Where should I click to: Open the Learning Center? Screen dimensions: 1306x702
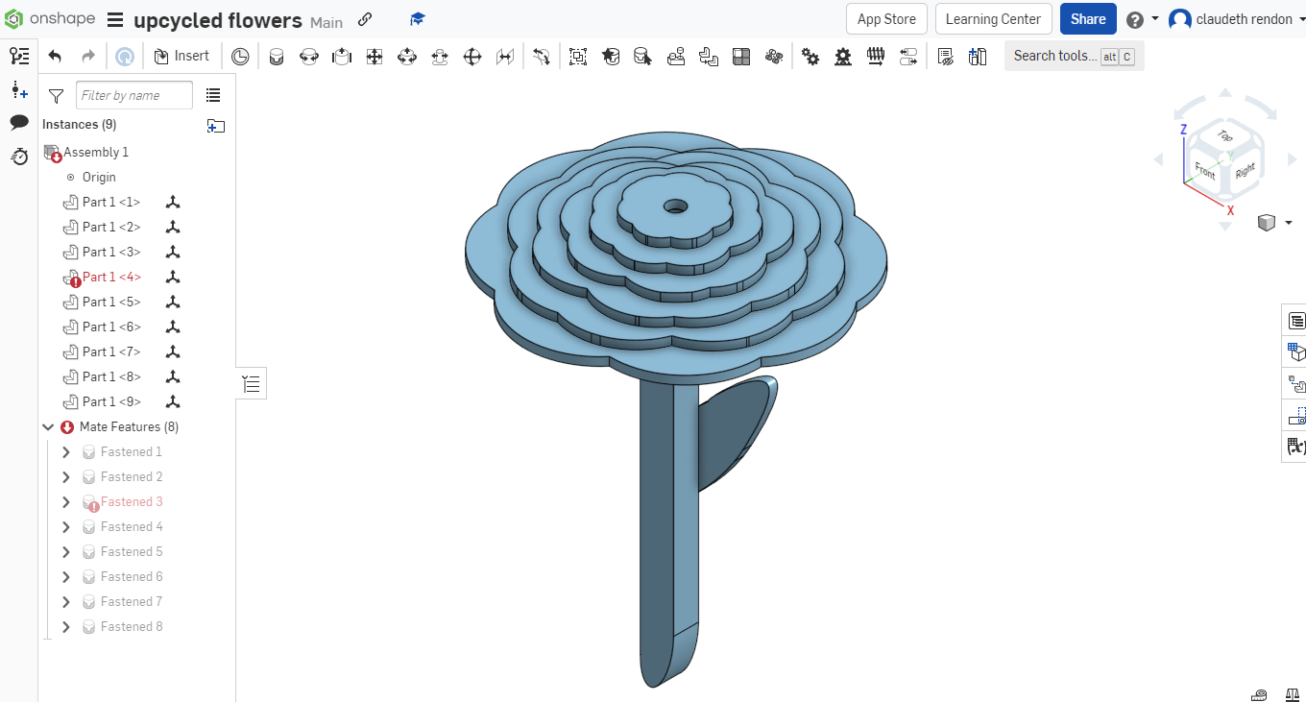[993, 19]
